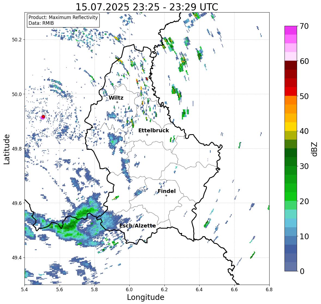Click latitude tick label 49.6
The height and width of the screenshot is (304, 321).
(x=17, y=203)
